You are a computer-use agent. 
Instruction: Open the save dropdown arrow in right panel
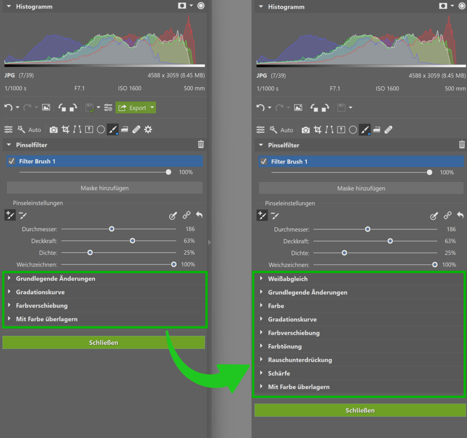pos(351,108)
